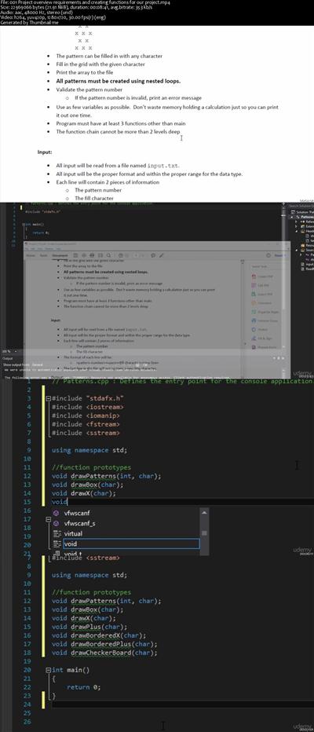Click the keyword icon next to highlighted void
The width and height of the screenshot is (314, 732).
click(x=57, y=544)
